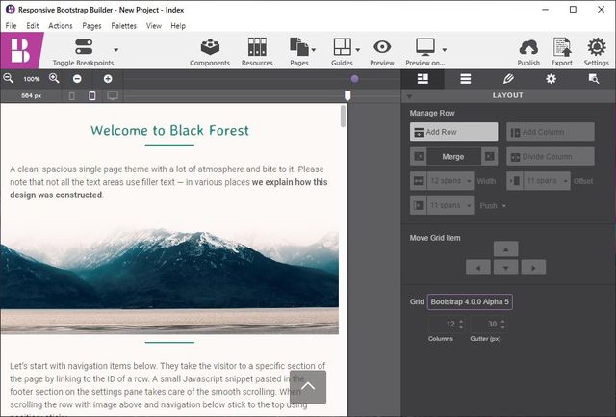Select the desktop monitor breakpoint icon
This screenshot has height=417, width=616.
113,96
